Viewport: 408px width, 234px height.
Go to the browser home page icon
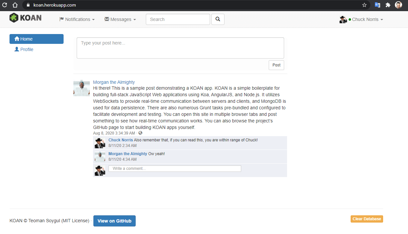[x=15, y=5]
